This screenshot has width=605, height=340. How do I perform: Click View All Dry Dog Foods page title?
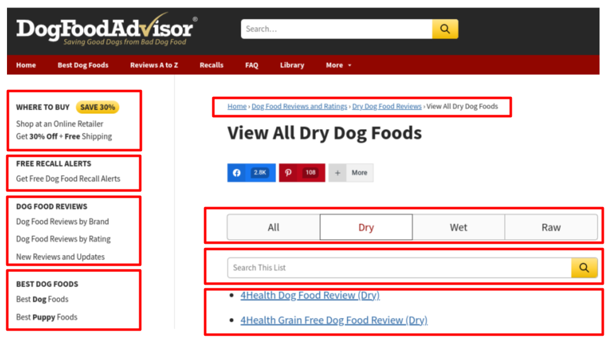325,133
